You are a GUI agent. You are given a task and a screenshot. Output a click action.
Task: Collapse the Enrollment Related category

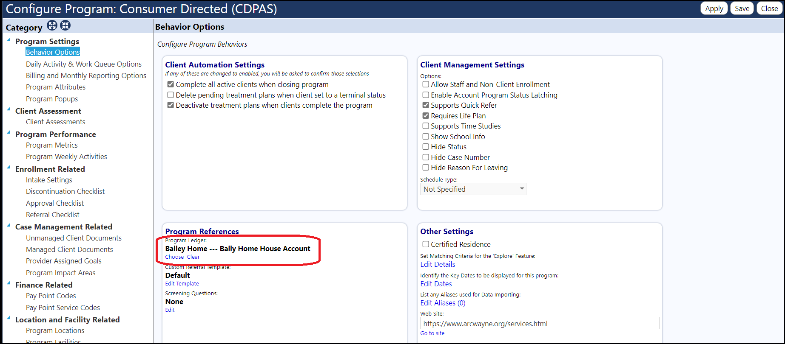point(9,168)
